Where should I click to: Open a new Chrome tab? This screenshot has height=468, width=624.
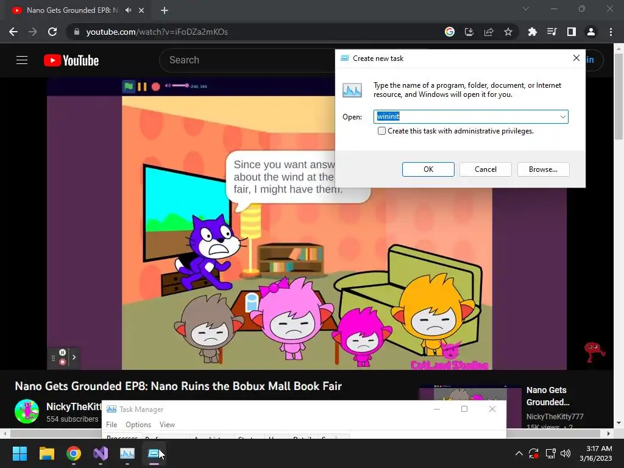pyautogui.click(x=165, y=10)
